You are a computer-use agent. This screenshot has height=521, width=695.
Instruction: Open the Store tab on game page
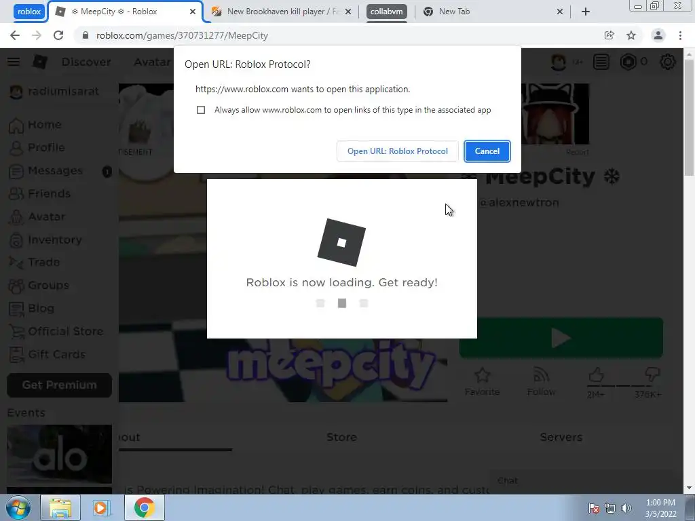point(342,438)
